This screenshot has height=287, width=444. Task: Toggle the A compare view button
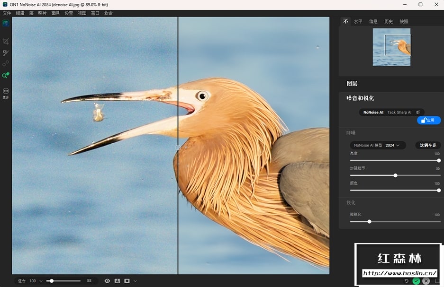click(117, 281)
